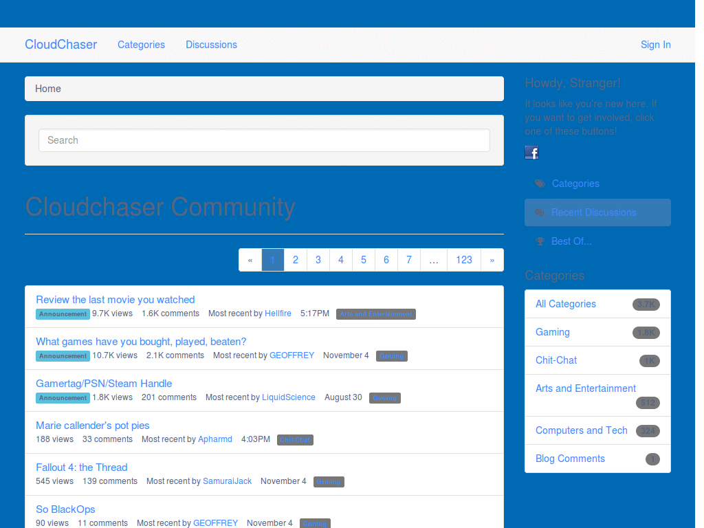Click Gaming tag on So BlackOps thread

coord(315,523)
